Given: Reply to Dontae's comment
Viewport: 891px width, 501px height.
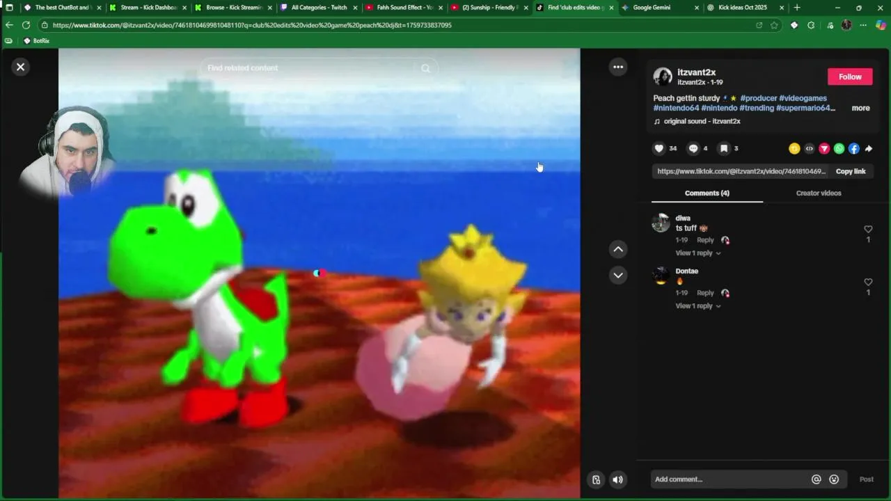Looking at the screenshot, I should (705, 293).
